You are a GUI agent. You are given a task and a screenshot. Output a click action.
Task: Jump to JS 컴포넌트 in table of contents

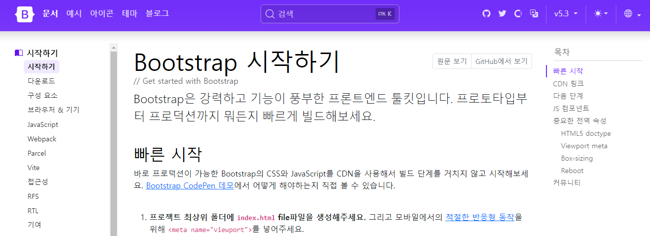pos(571,108)
